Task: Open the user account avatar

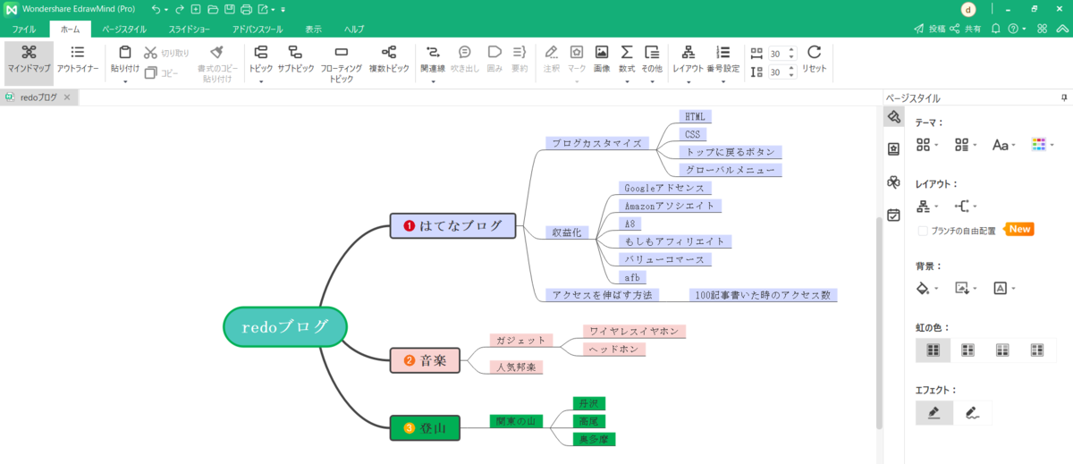Action: coord(968,9)
